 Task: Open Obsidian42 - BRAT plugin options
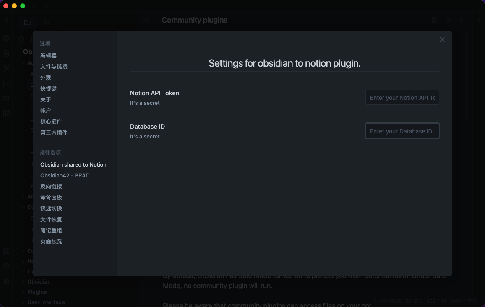pos(64,176)
